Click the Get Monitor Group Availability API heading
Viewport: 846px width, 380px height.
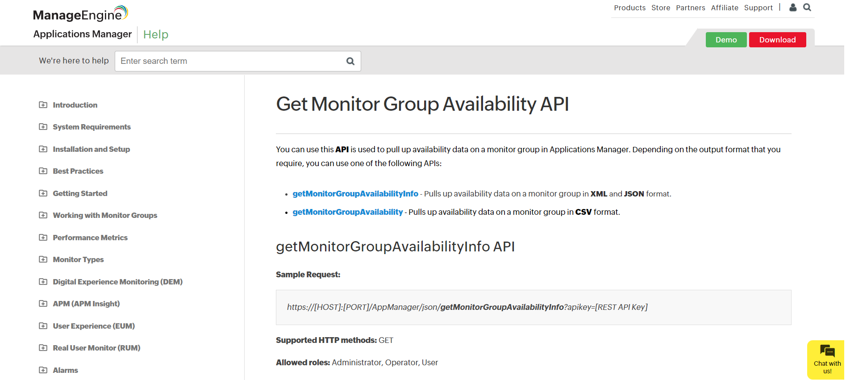tap(422, 104)
